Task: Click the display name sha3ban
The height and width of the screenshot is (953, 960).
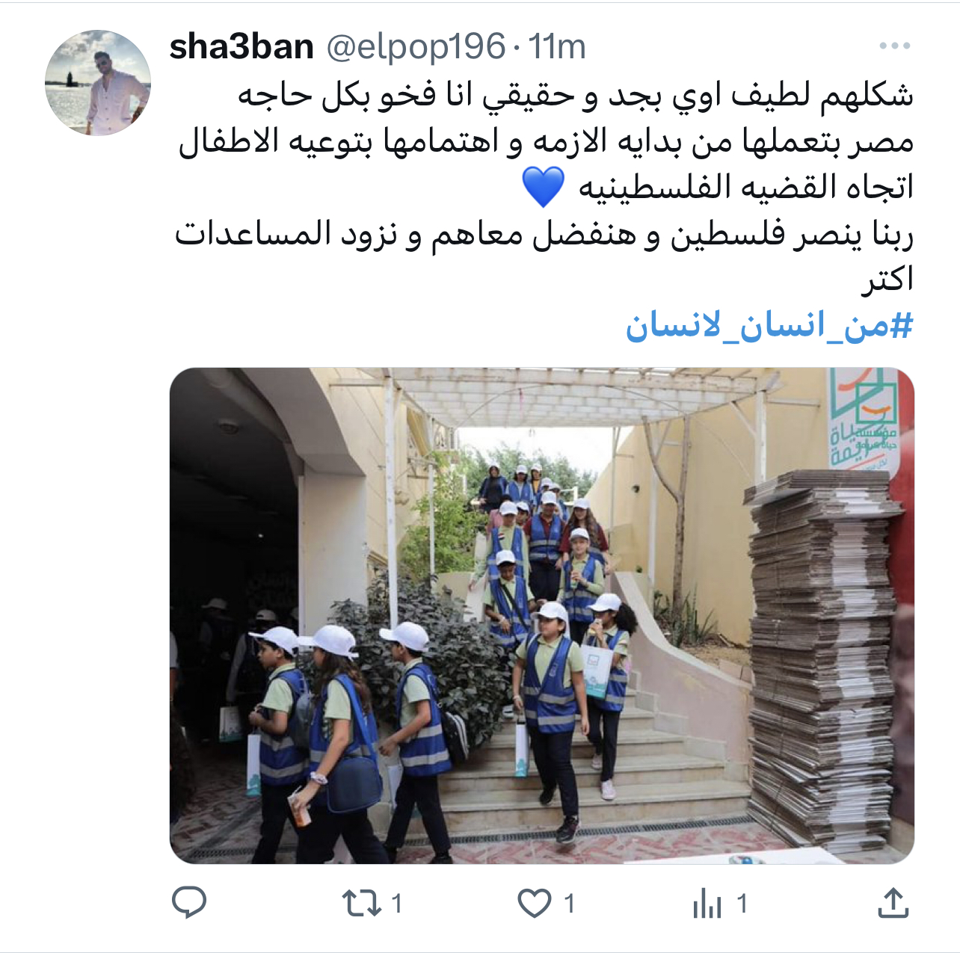Action: (241, 47)
